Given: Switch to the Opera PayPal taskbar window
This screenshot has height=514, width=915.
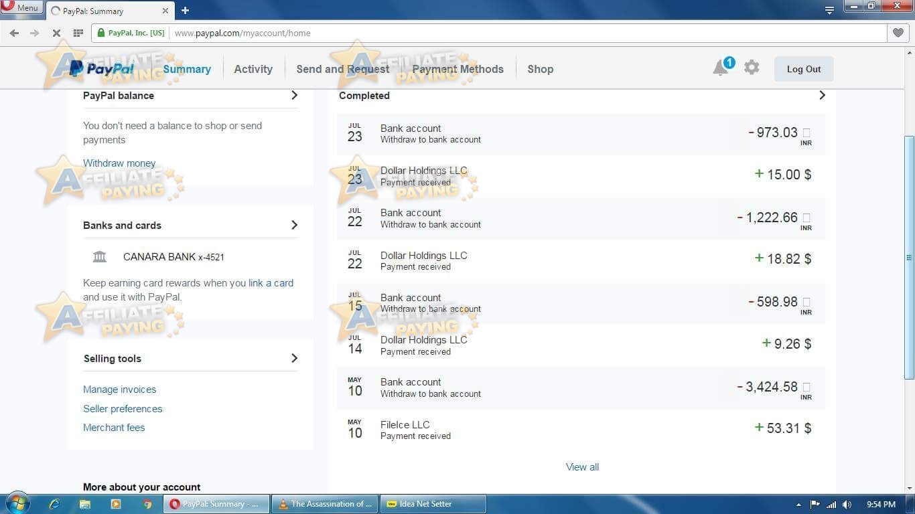Looking at the screenshot, I should coord(216,504).
